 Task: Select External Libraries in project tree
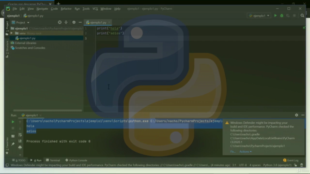click(x=26, y=43)
